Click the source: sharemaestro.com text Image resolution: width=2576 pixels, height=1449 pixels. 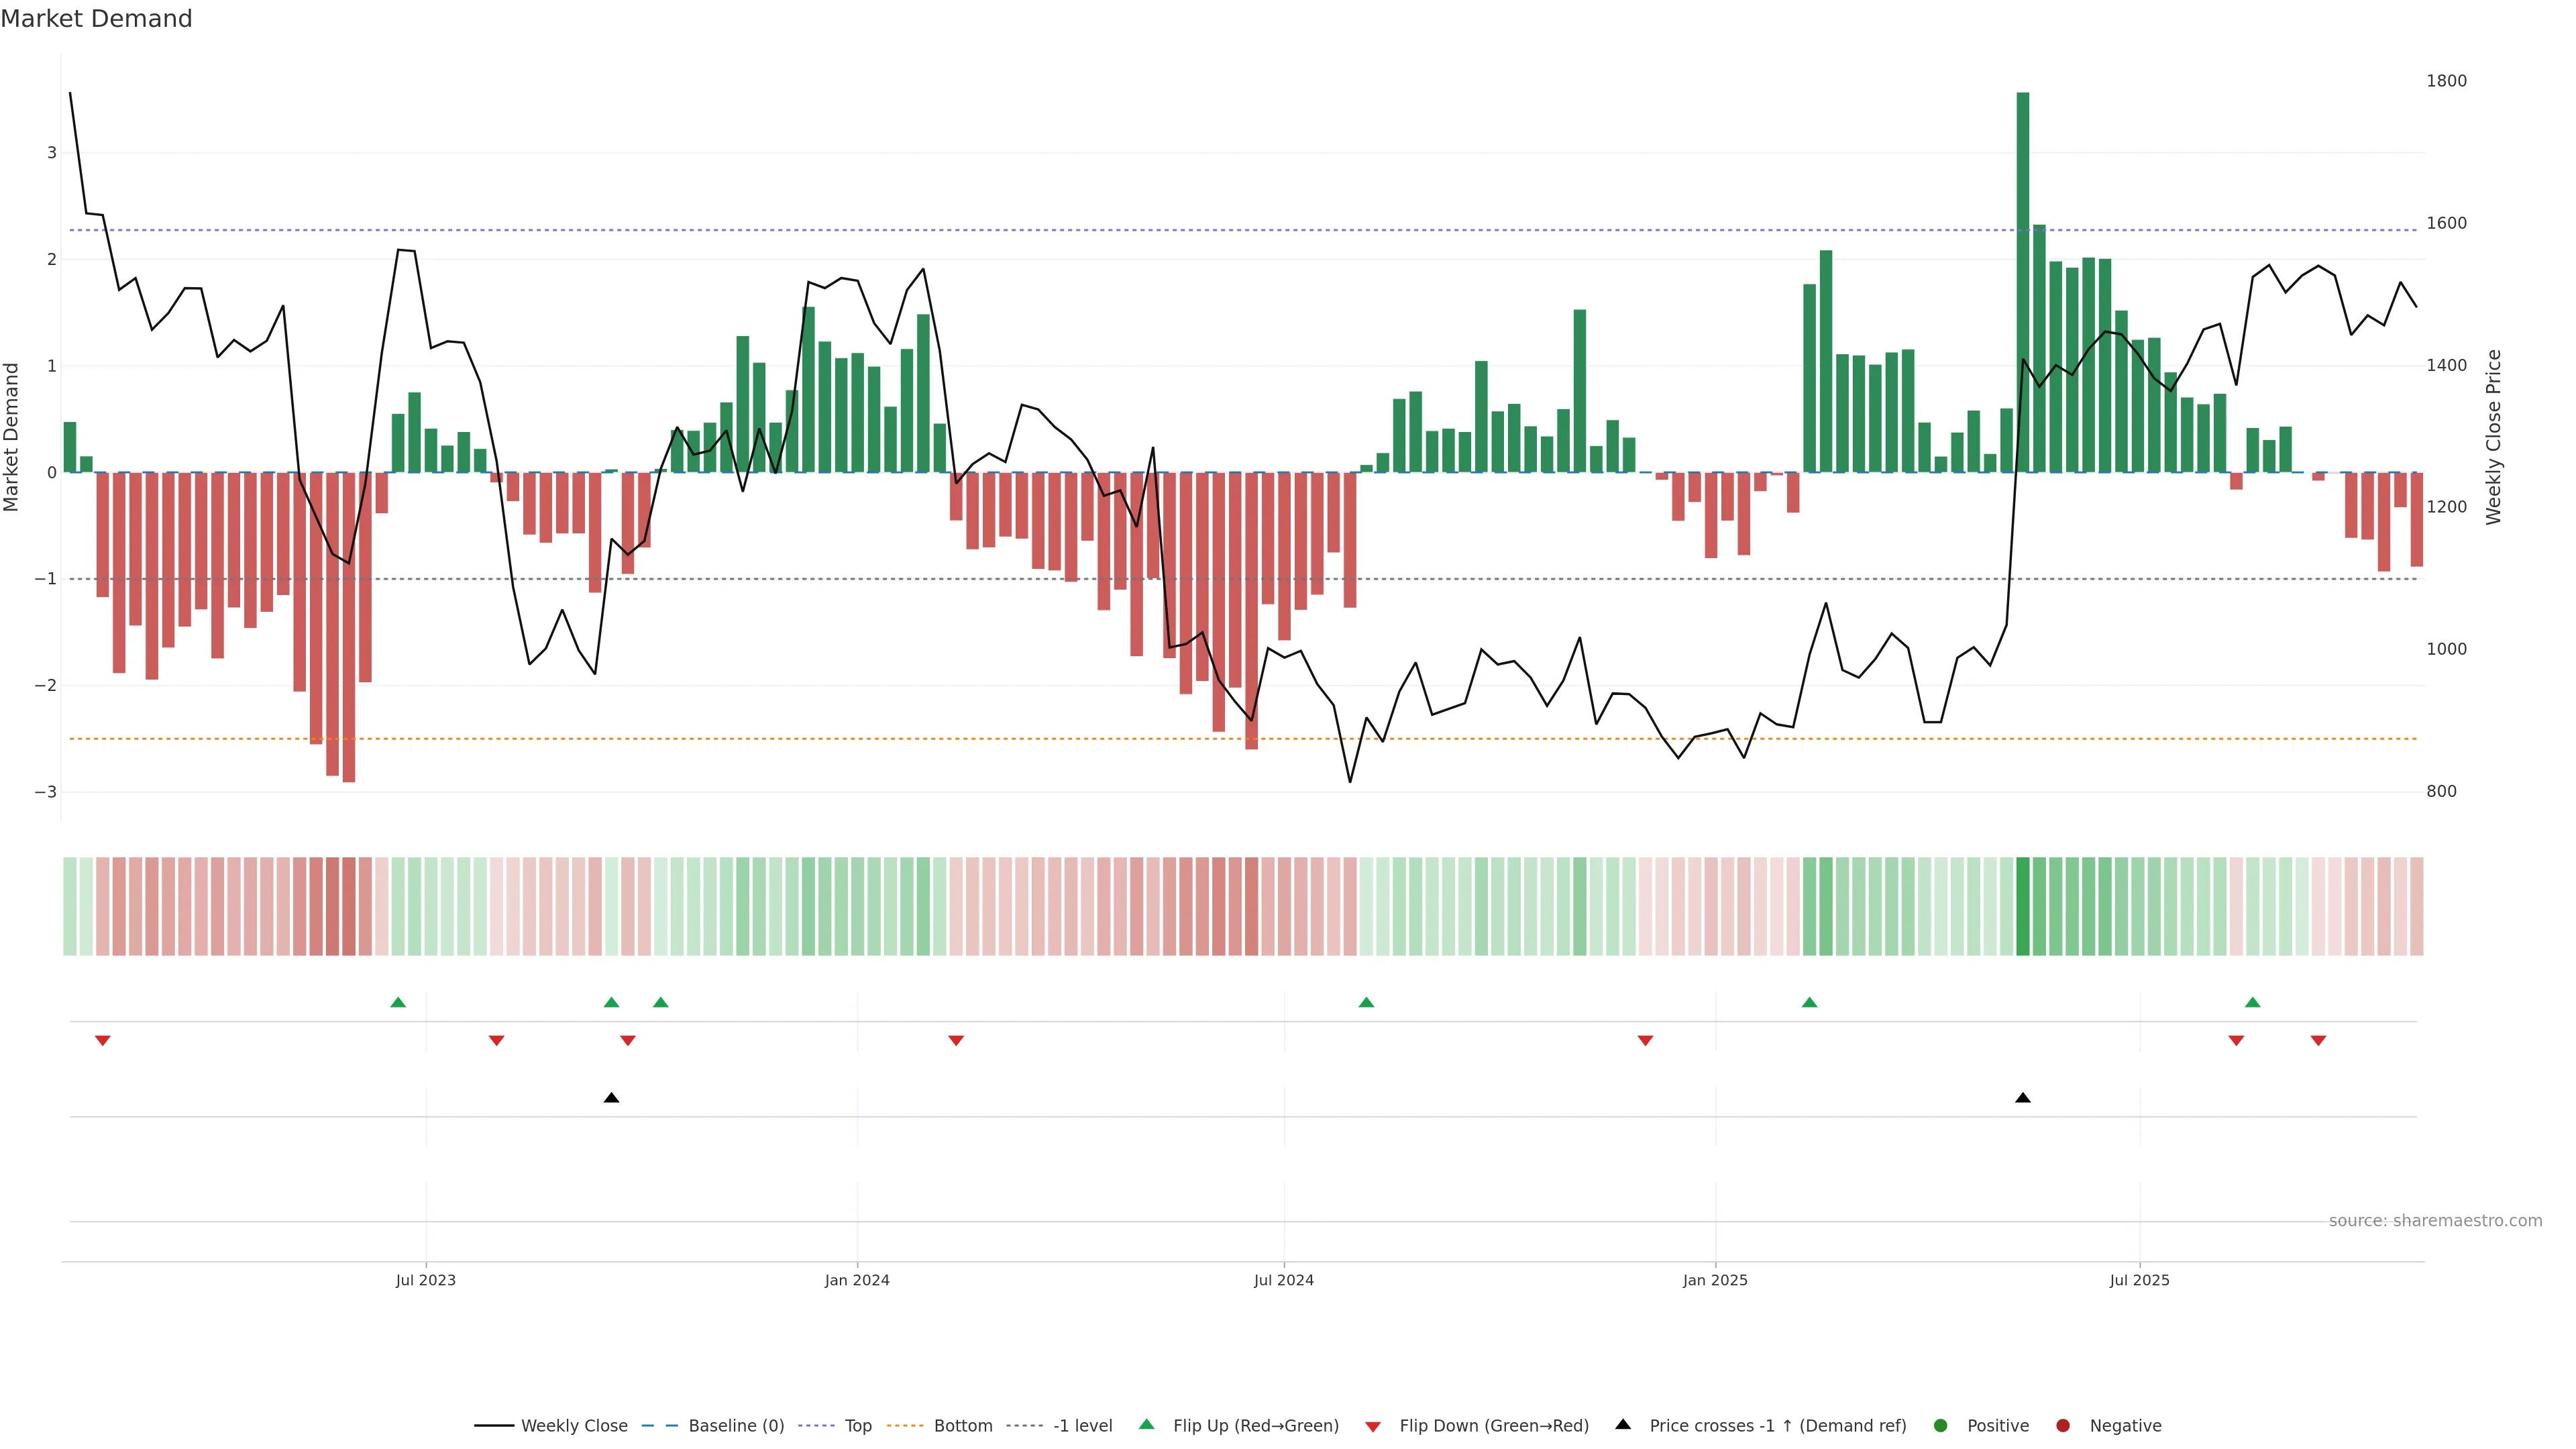click(2435, 1220)
